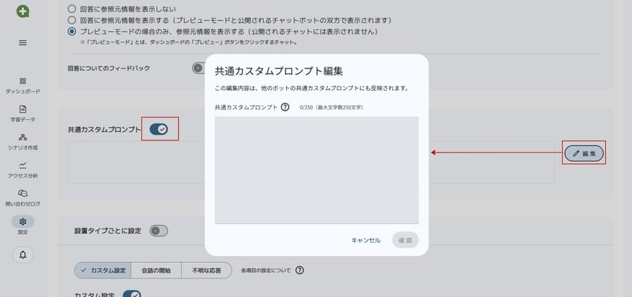Open 学習データ in the sidebar
The image size is (632, 297).
pos(23,114)
